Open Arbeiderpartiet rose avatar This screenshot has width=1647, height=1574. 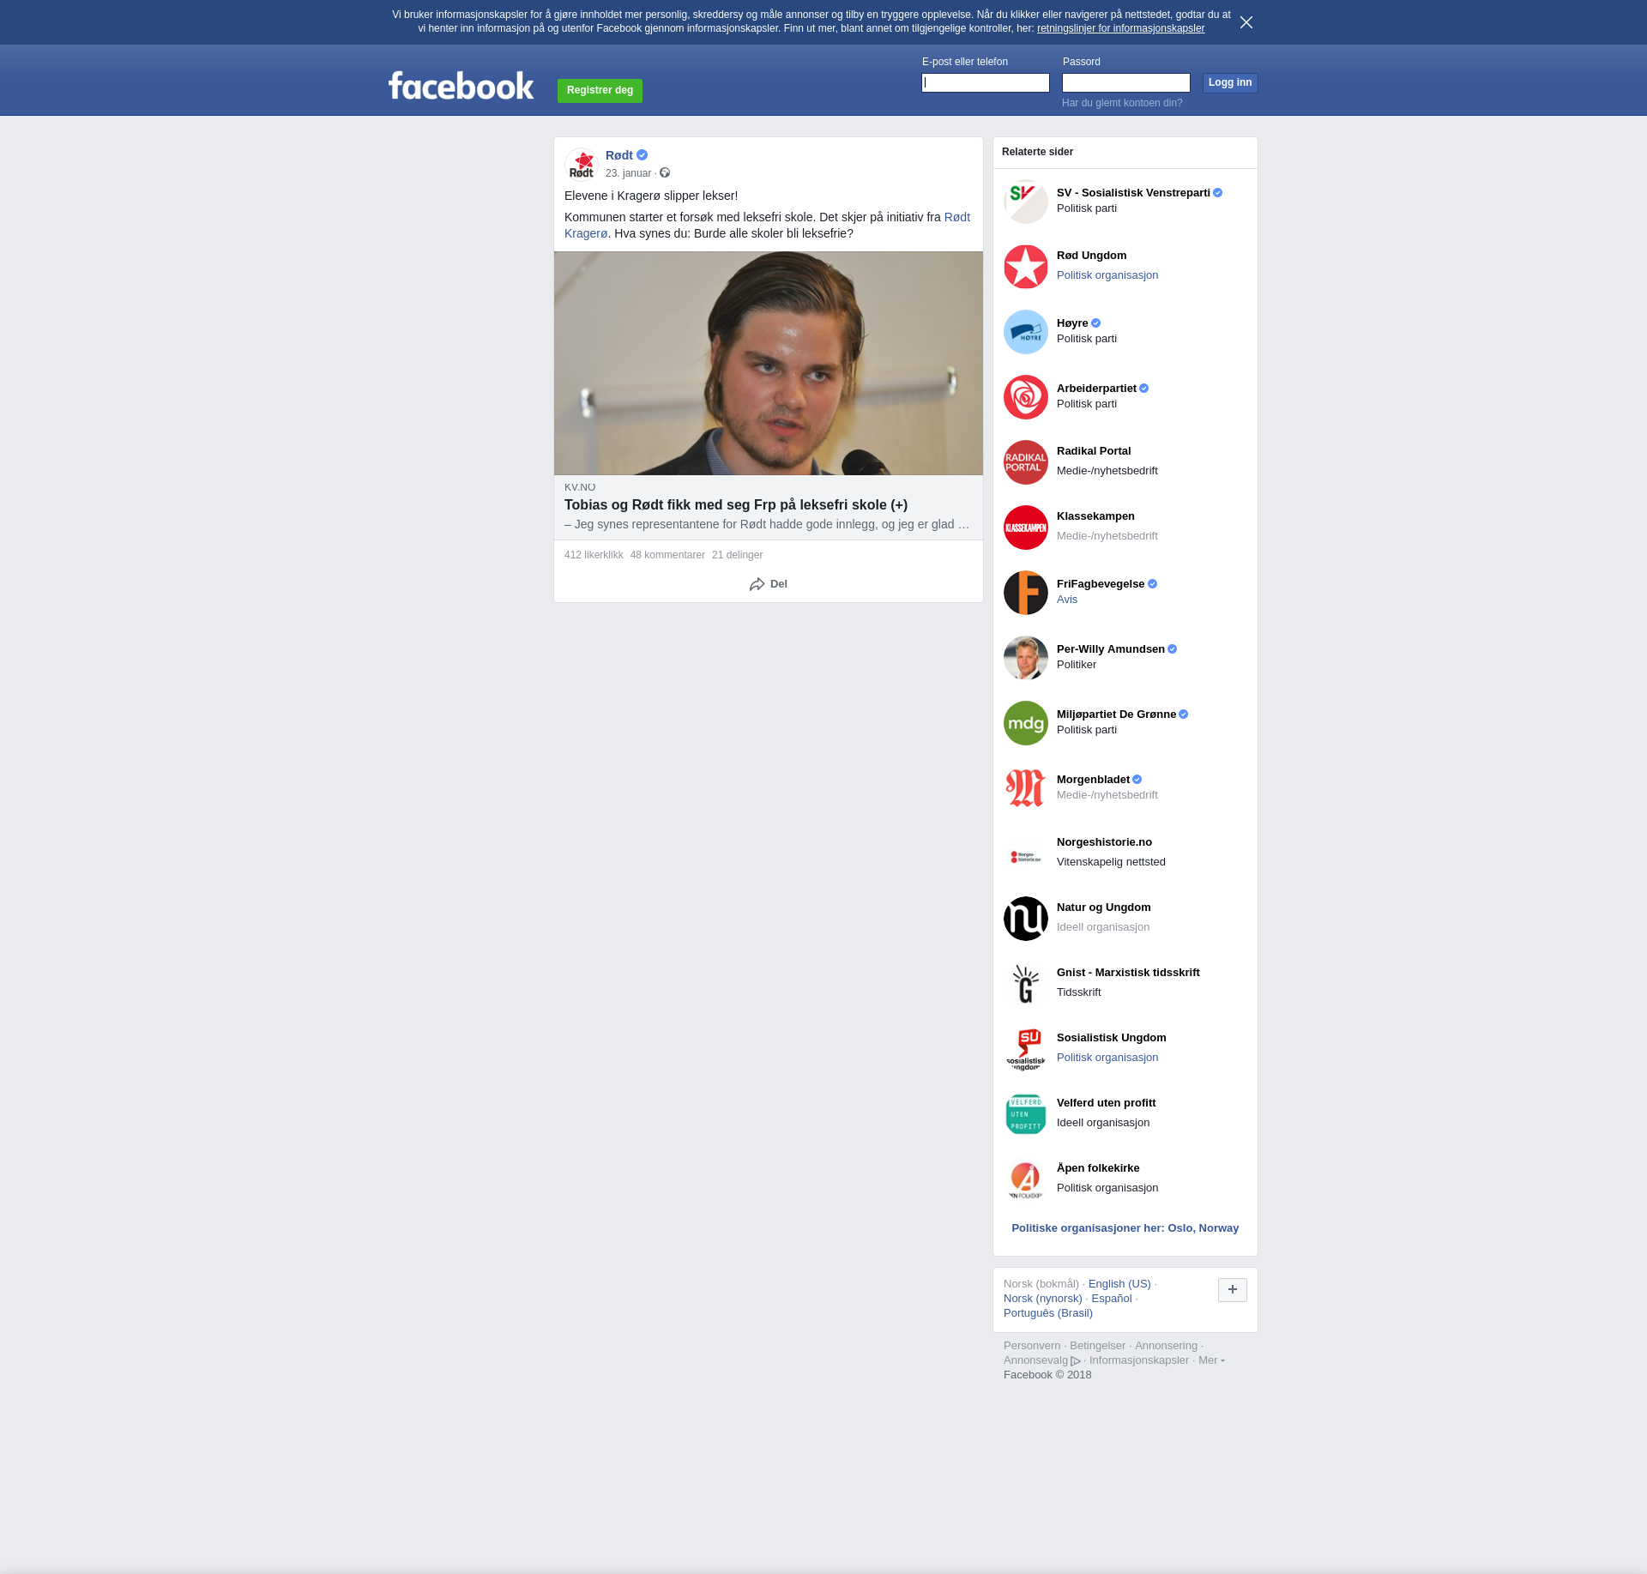click(1026, 397)
